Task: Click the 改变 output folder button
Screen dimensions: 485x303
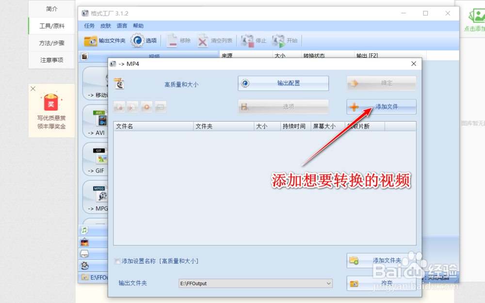Action: point(381,283)
